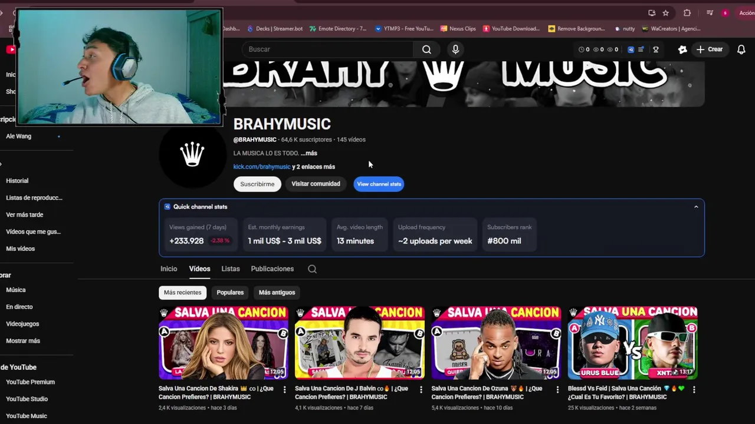The height and width of the screenshot is (424, 755).
Task: Click Visitar comunidad button
Action: click(316, 184)
